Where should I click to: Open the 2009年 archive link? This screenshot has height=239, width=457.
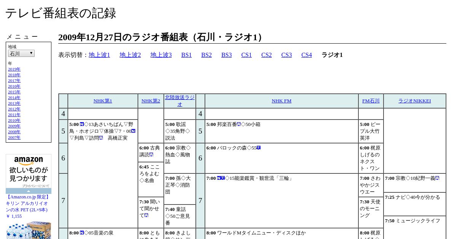(14, 126)
